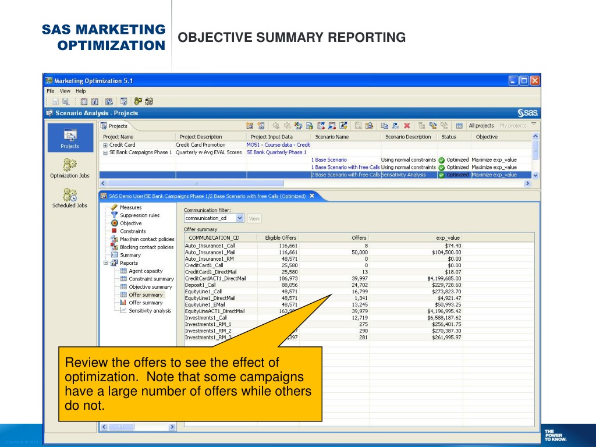Open Blocking contact policies
The height and width of the screenshot is (447, 596).
click(x=146, y=247)
